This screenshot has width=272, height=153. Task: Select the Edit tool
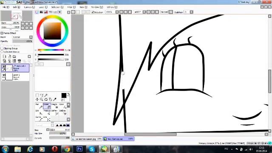click(x=39, y=112)
